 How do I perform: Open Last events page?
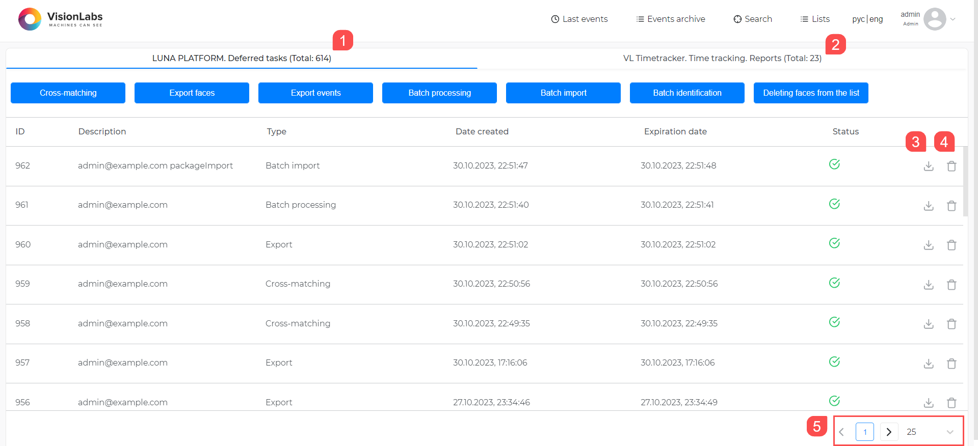coord(579,19)
